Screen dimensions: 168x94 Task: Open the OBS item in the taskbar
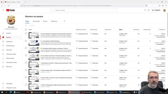click(87, 92)
